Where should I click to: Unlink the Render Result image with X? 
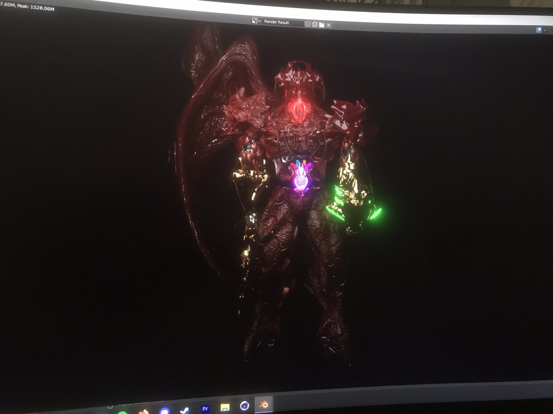tap(329, 25)
